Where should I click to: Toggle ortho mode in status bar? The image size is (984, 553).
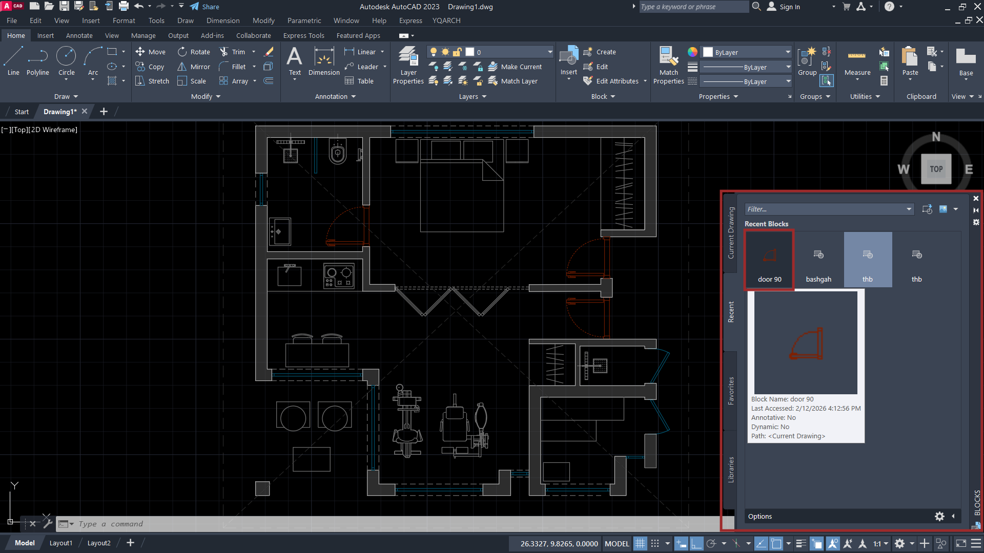coord(696,543)
